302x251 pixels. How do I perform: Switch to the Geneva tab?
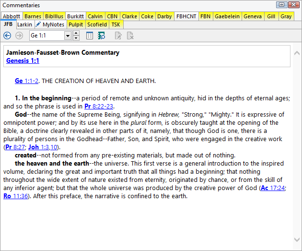coord(253,16)
